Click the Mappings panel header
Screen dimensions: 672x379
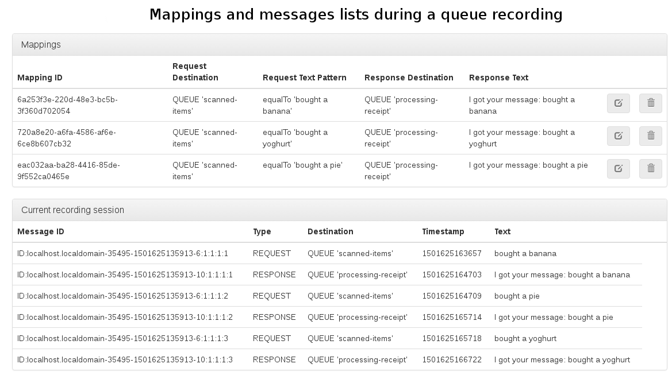click(x=41, y=45)
